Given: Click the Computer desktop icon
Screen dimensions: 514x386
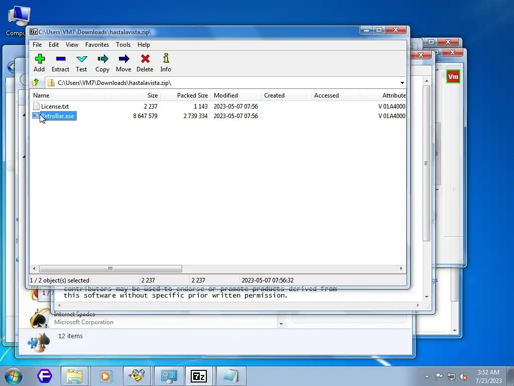Looking at the screenshot, I should (19, 16).
